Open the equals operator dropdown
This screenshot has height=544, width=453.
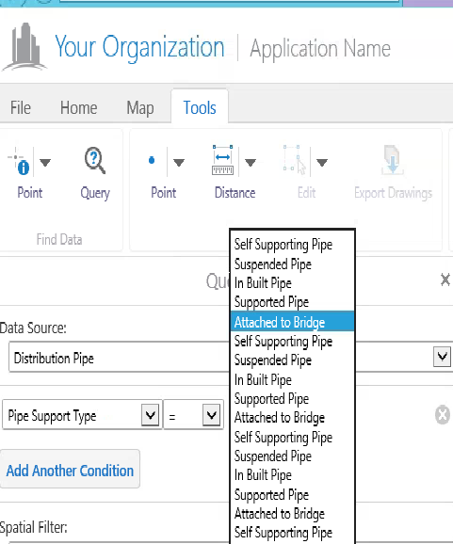[211, 414]
